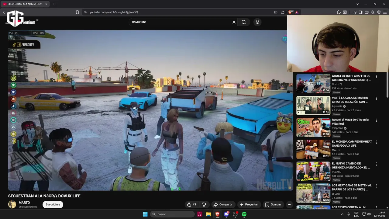Viewport: 389px width, 219px height.
Task: Open Brave Shields lion icon
Action: (290, 12)
